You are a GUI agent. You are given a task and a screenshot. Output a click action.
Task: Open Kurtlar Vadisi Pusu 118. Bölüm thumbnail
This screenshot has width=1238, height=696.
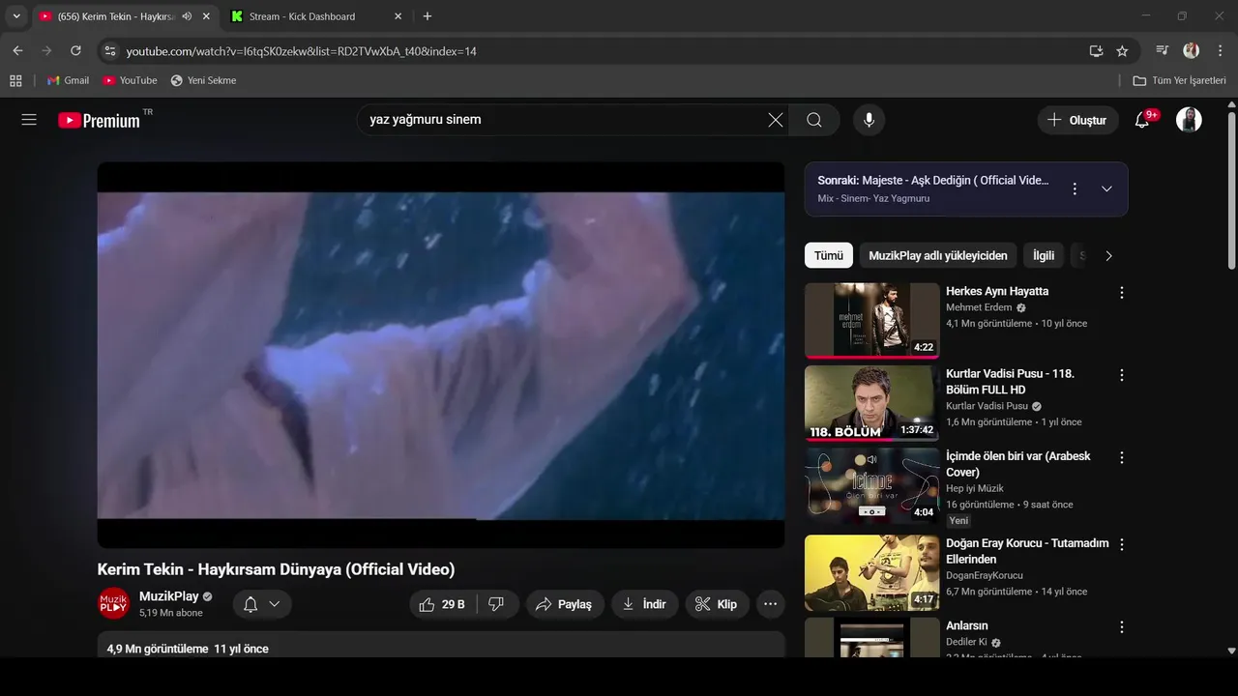(871, 403)
